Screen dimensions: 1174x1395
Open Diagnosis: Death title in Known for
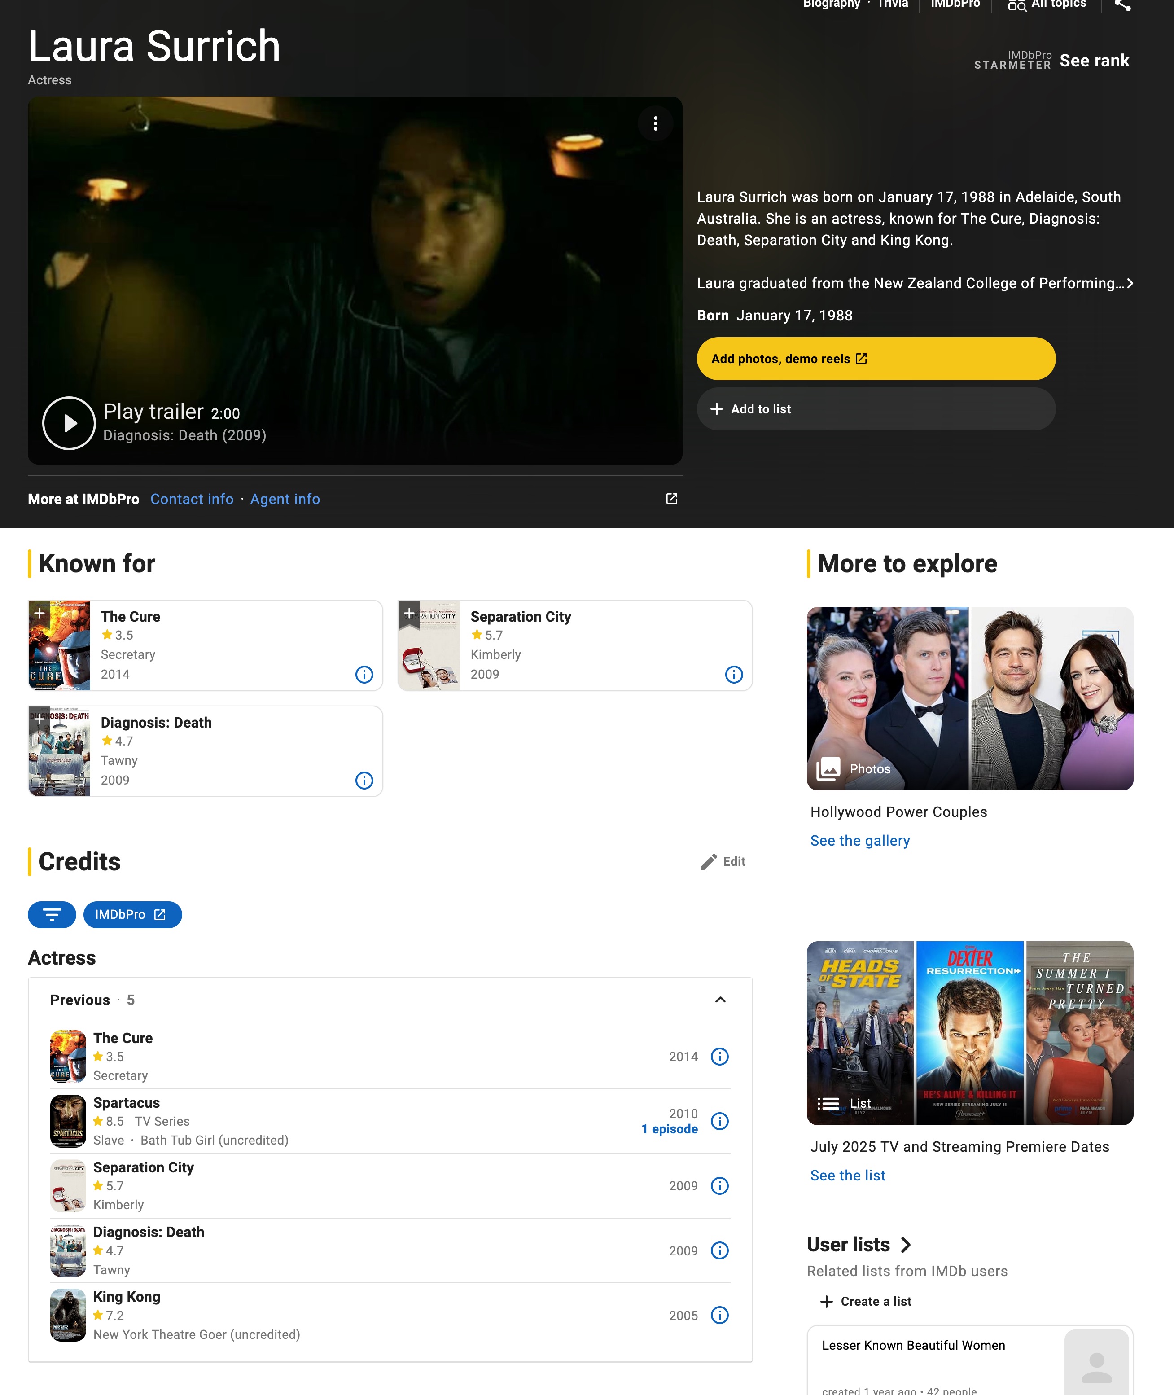(157, 723)
